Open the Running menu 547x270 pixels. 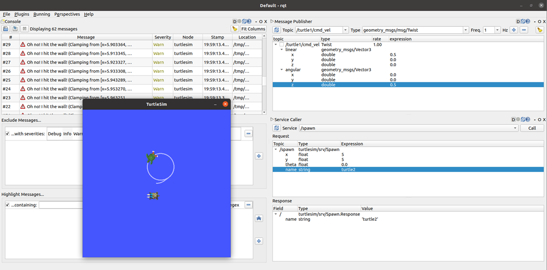click(x=42, y=14)
